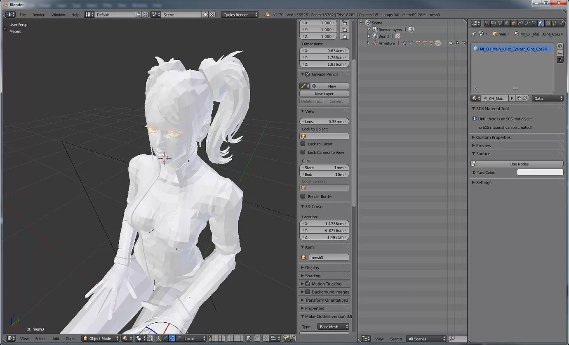Enable the Lock to Cursor checkbox
The image size is (569, 345).
tap(303, 144)
